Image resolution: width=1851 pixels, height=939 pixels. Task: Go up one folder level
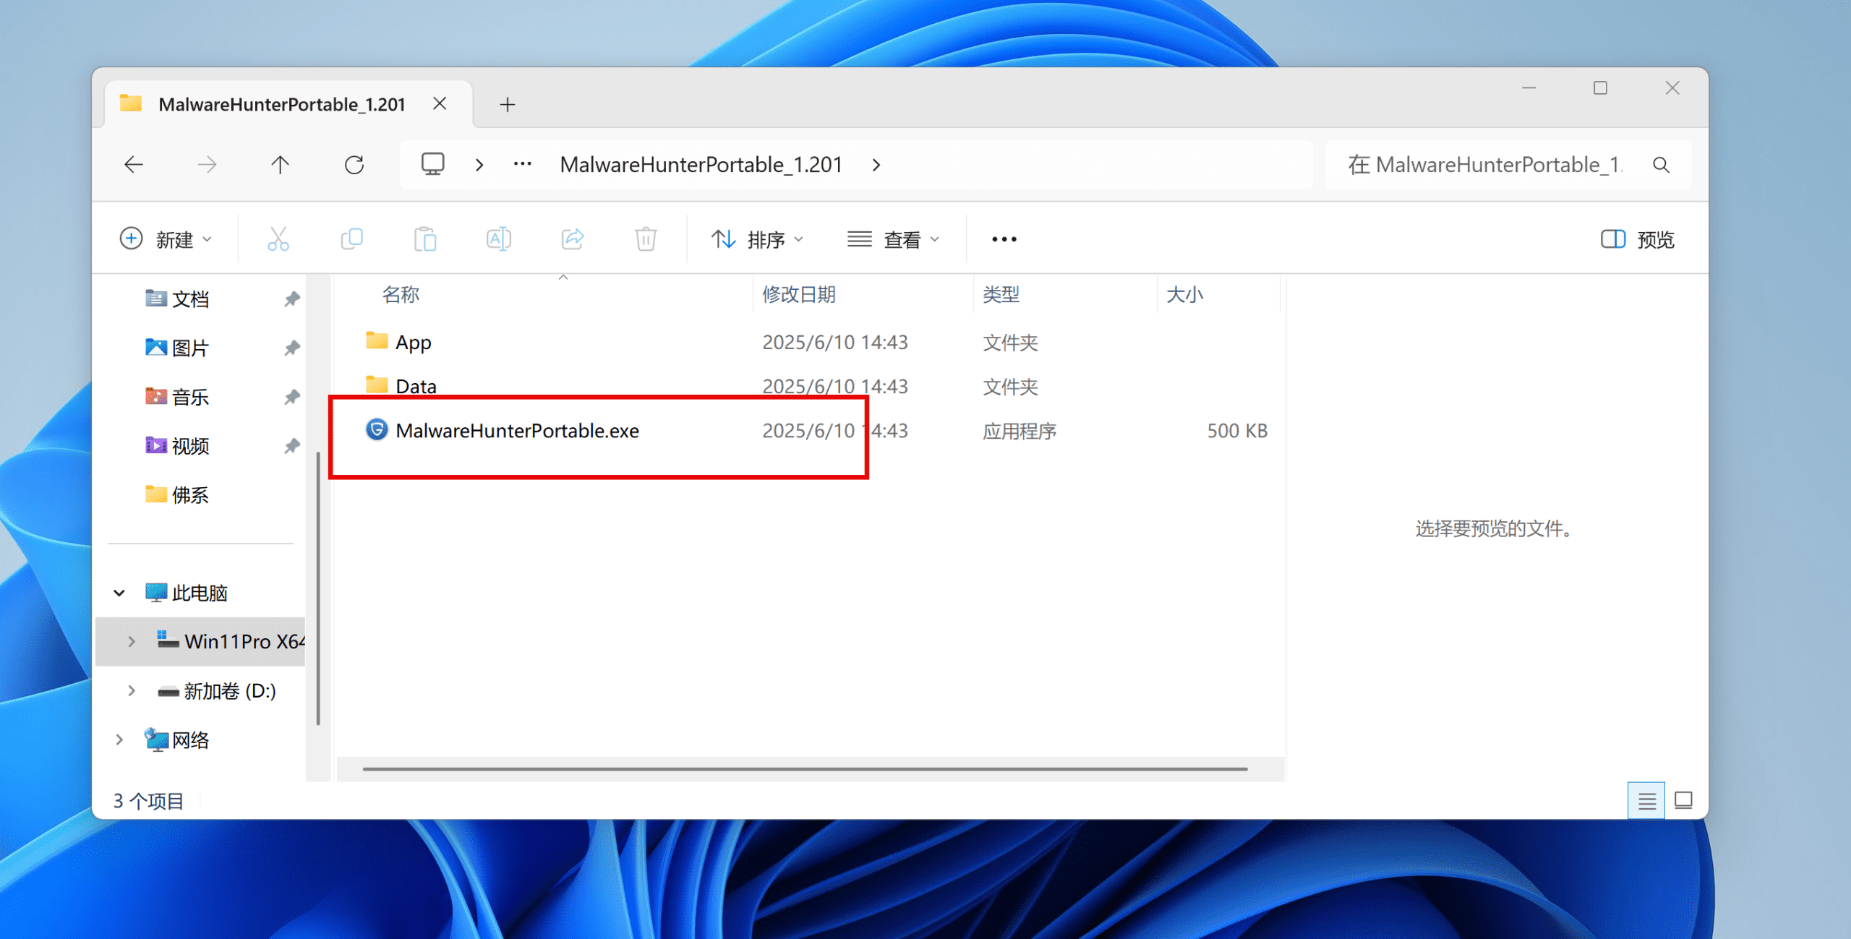pyautogui.click(x=281, y=166)
